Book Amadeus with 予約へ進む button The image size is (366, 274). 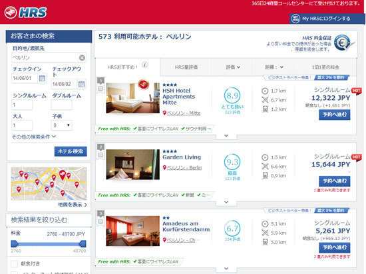[x=335, y=247]
